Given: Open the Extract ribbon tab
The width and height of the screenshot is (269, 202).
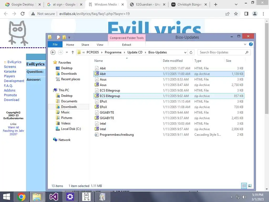Looking at the screenshot, I should click(127, 45).
